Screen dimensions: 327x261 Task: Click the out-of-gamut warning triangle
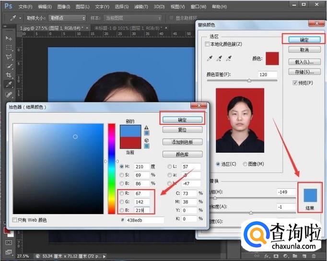tap(146, 128)
